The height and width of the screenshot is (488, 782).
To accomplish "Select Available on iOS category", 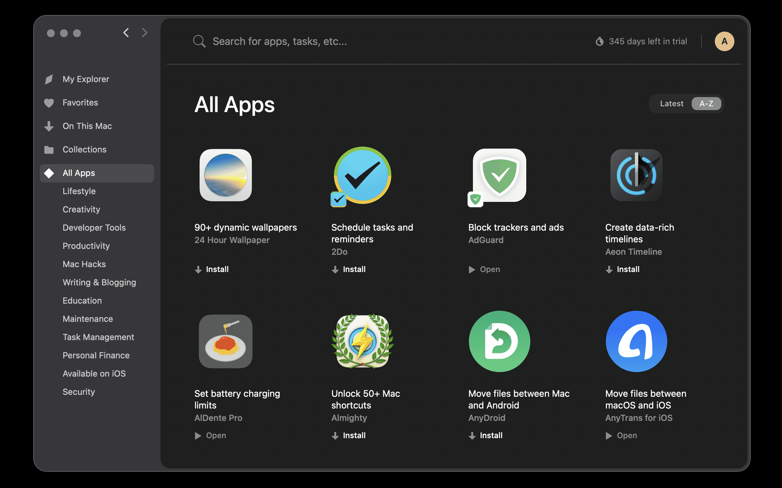I will point(94,374).
